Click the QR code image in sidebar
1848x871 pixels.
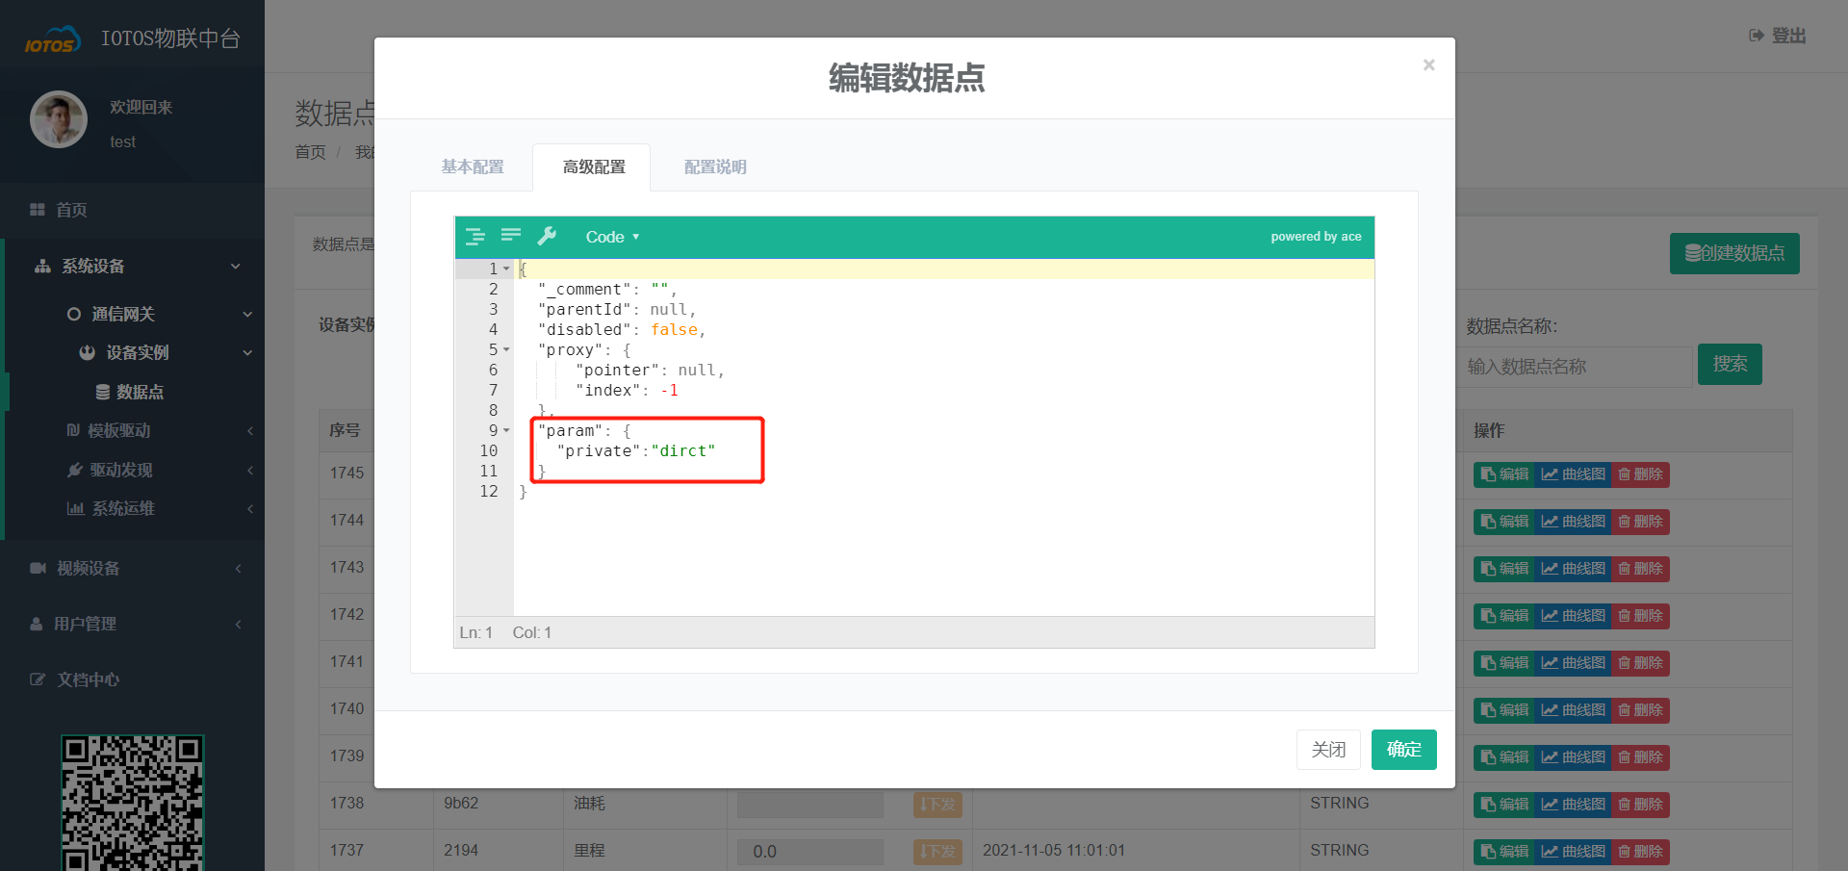coord(133,804)
